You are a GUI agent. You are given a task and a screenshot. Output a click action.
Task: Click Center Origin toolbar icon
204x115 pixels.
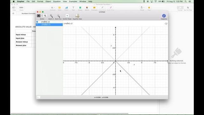(67, 16)
